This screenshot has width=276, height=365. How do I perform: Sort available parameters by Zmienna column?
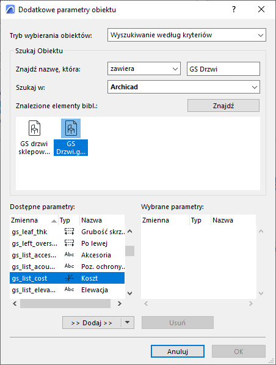pos(34,220)
